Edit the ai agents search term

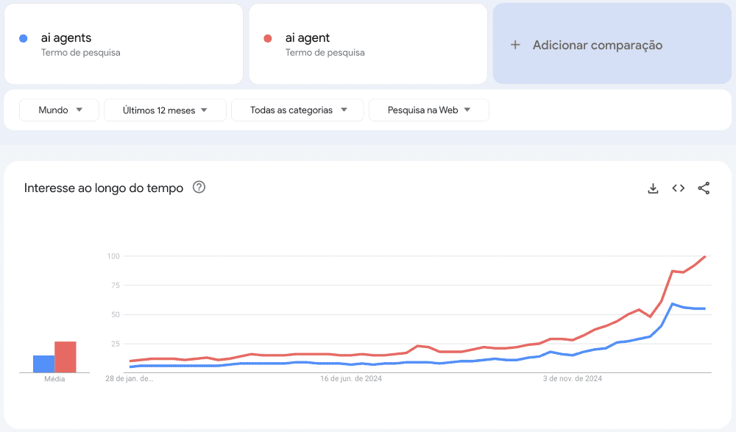(66, 38)
